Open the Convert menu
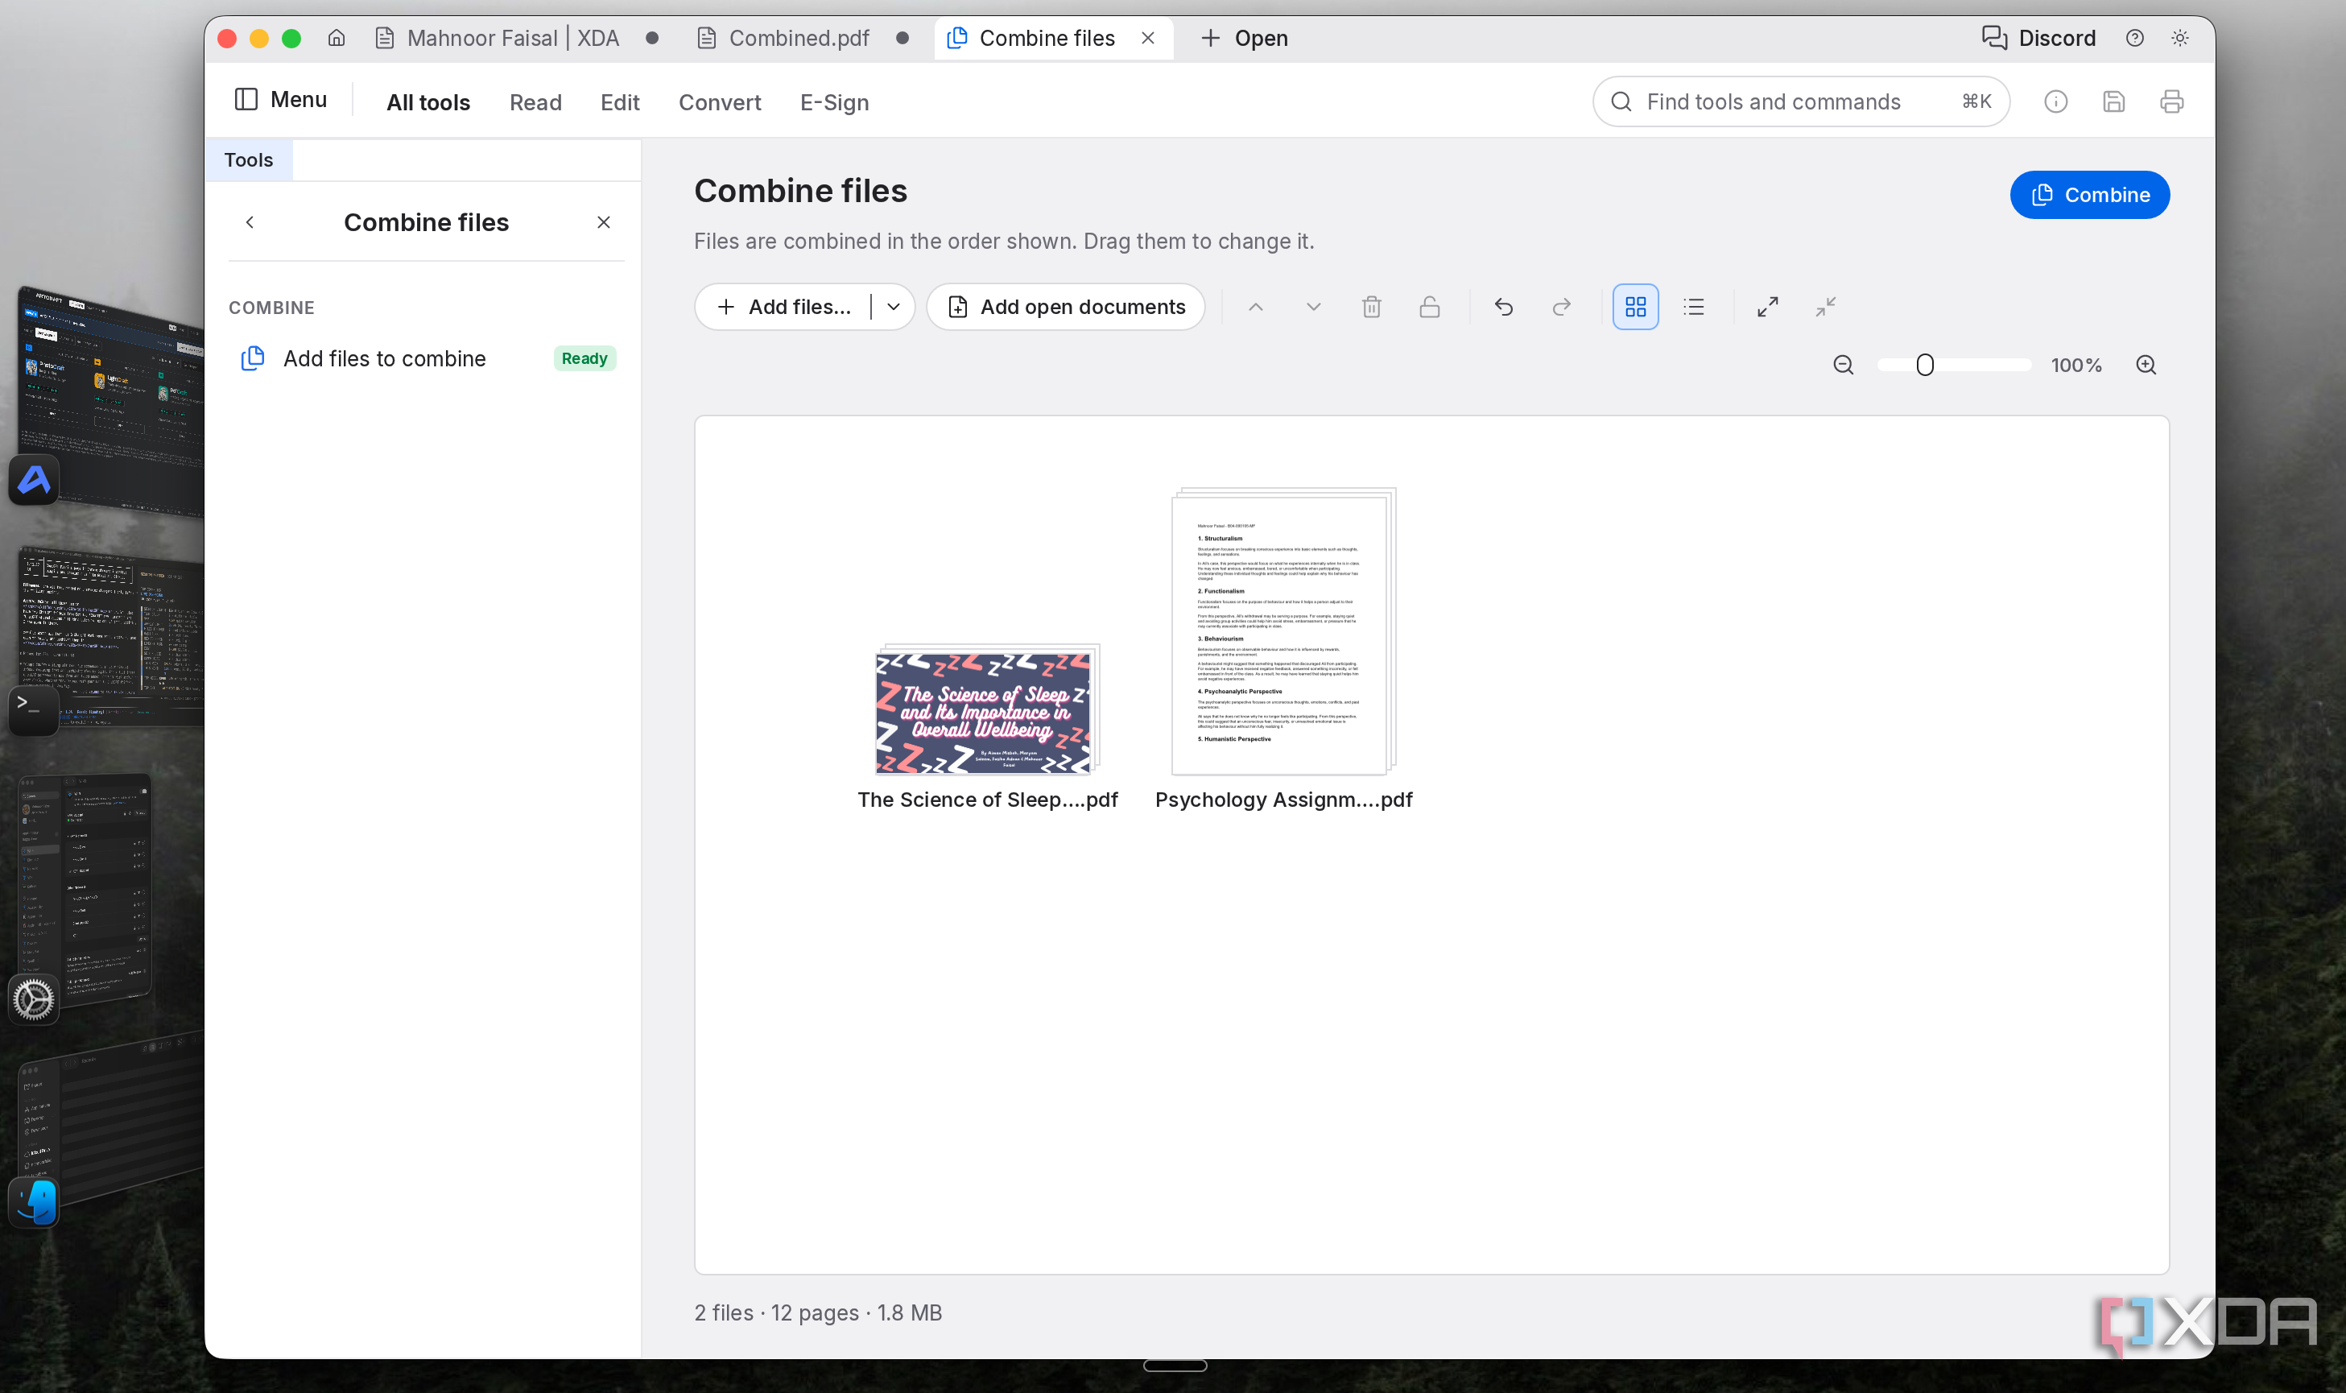Screen dimensions: 2346x1393 coord(720,102)
